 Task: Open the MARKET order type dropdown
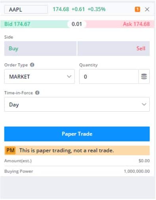(x=40, y=76)
